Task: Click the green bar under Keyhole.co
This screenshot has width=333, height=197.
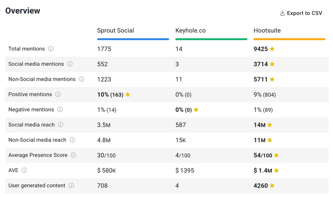Action: (211, 39)
